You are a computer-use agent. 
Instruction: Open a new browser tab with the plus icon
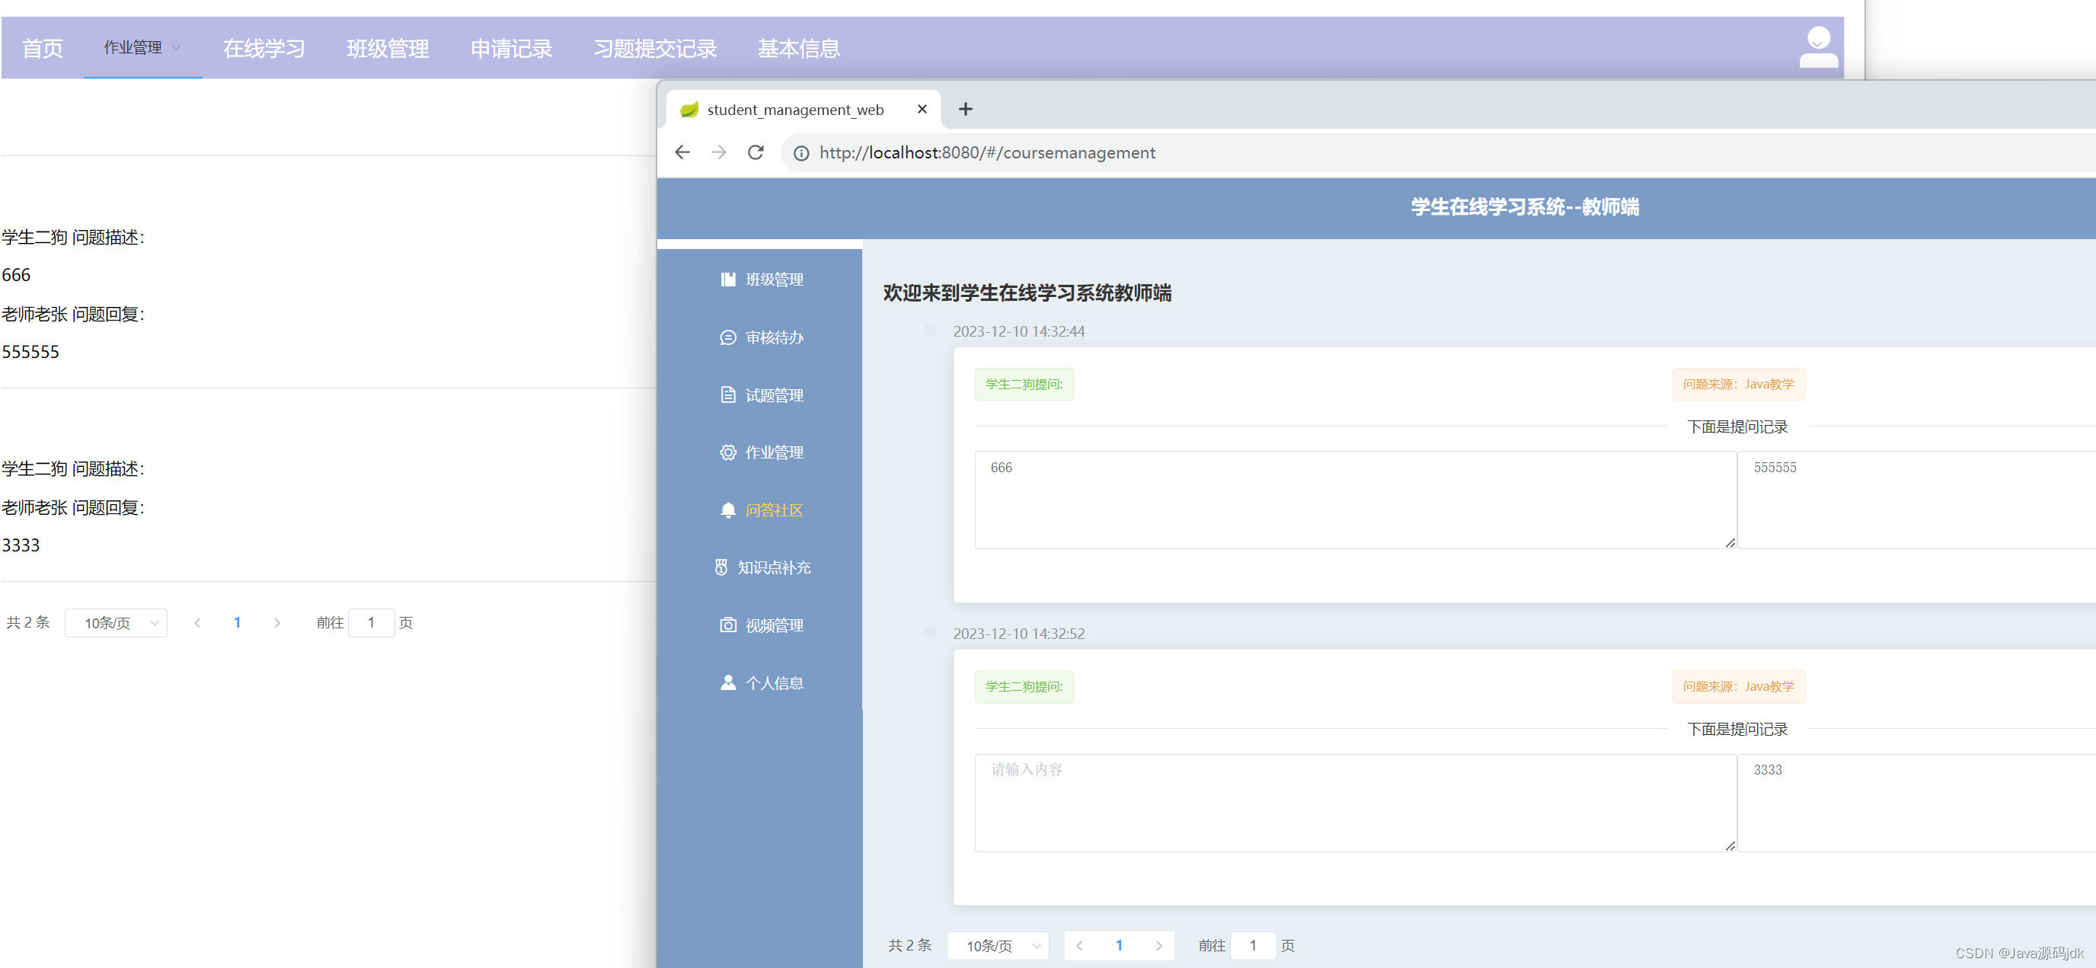965,109
